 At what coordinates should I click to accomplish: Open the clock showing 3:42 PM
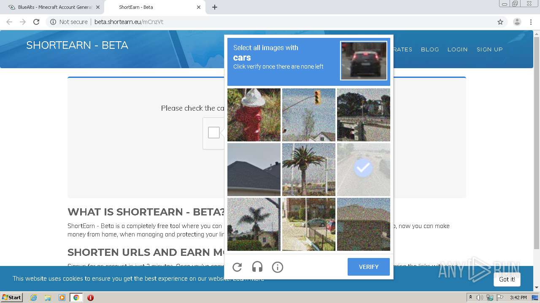tap(518, 298)
